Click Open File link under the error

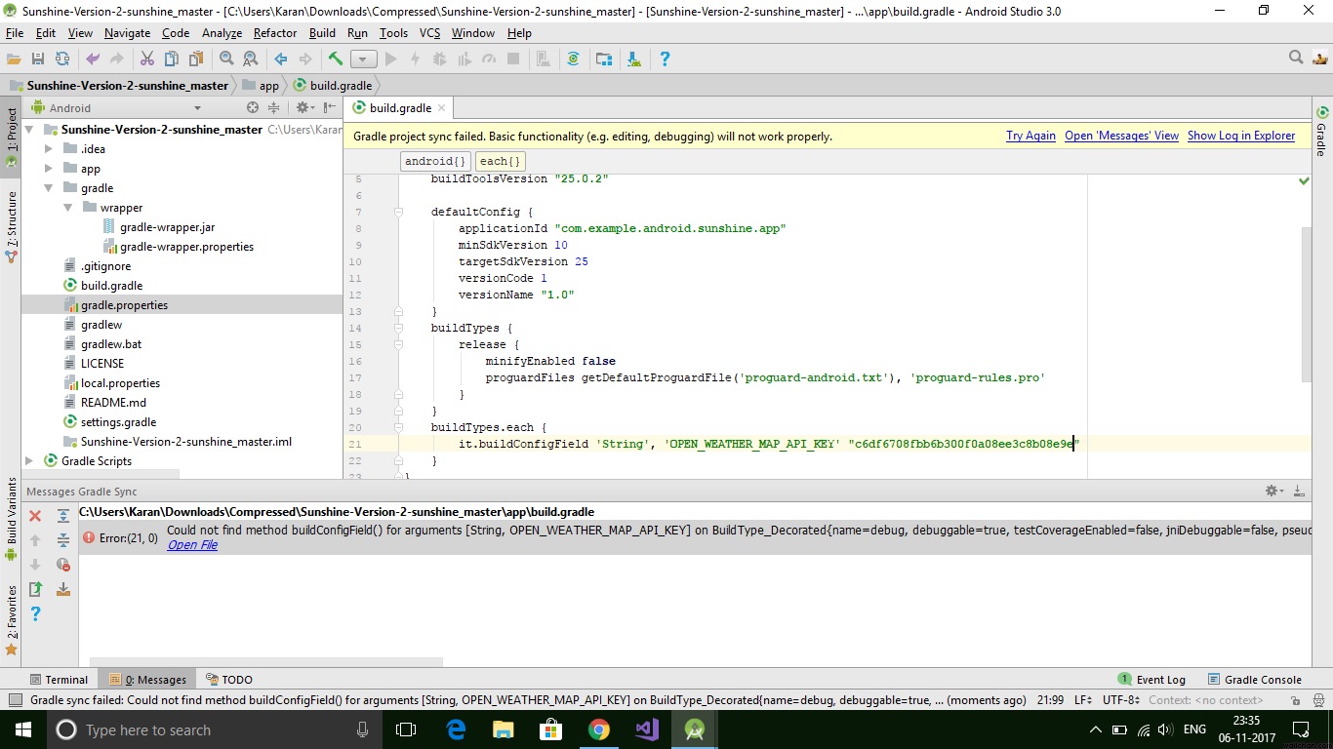click(192, 545)
